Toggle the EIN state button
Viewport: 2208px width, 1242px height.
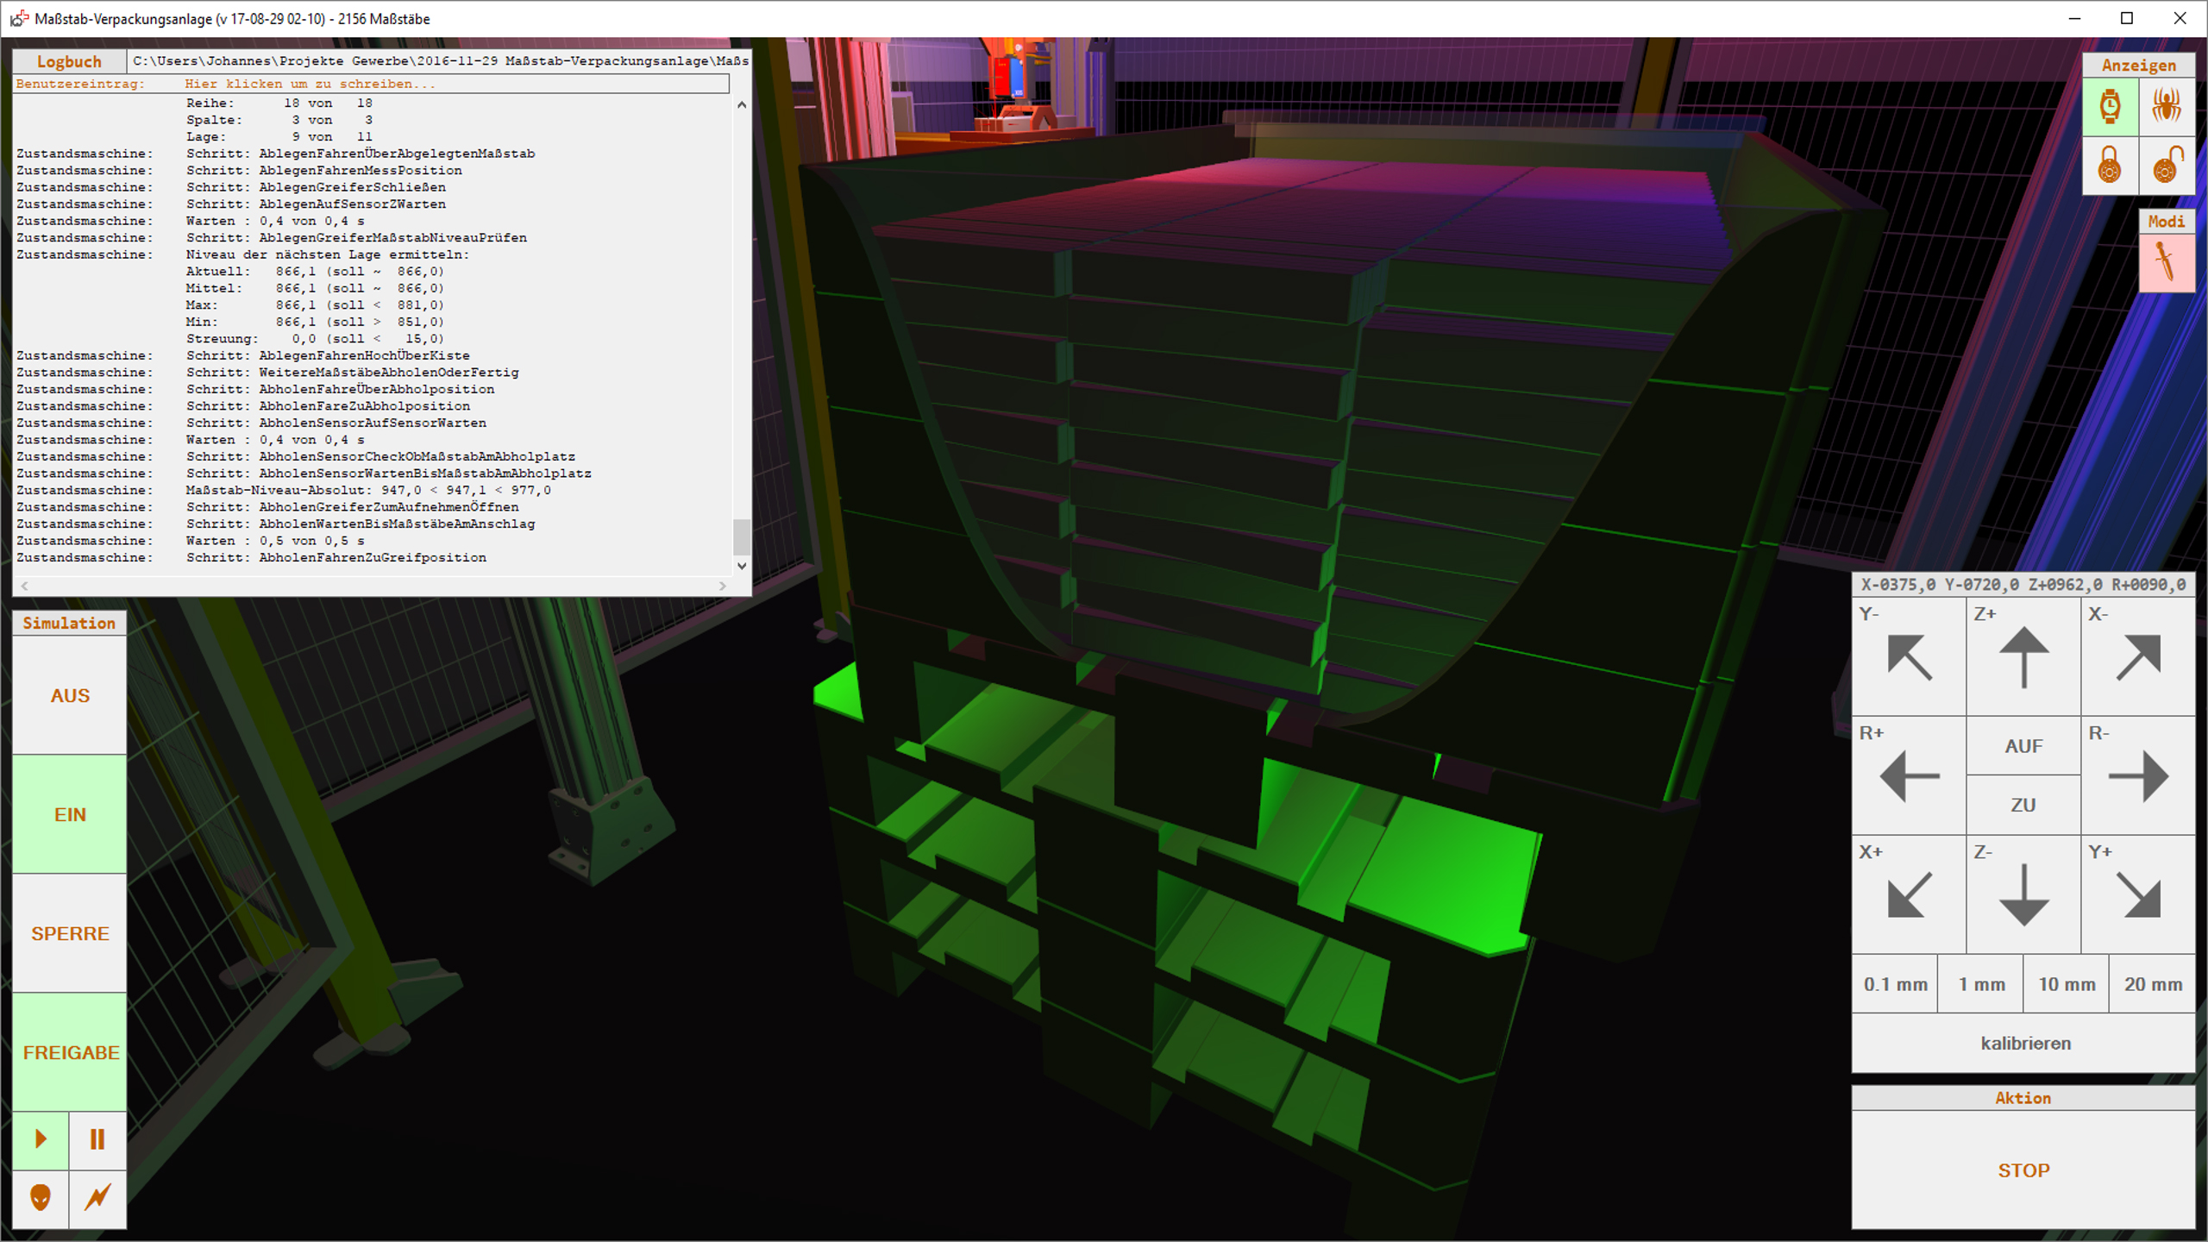(x=70, y=814)
